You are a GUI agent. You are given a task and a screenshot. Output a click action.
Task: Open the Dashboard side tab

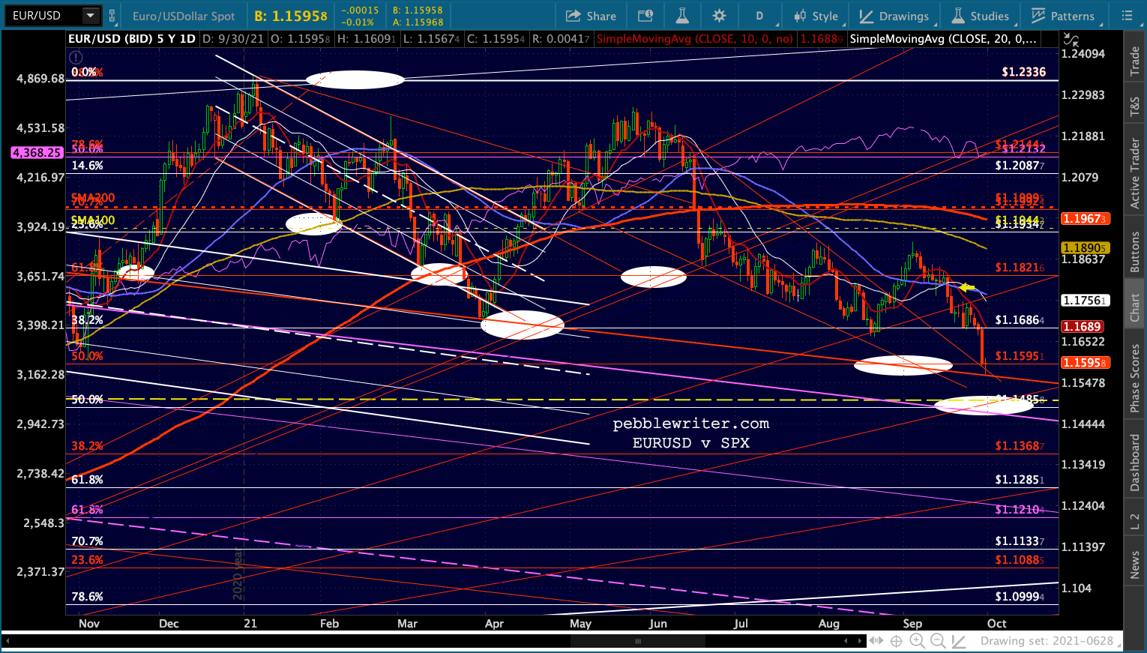1134,463
